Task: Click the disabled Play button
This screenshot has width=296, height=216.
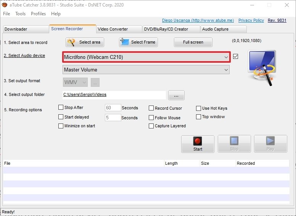Action: 270,144
